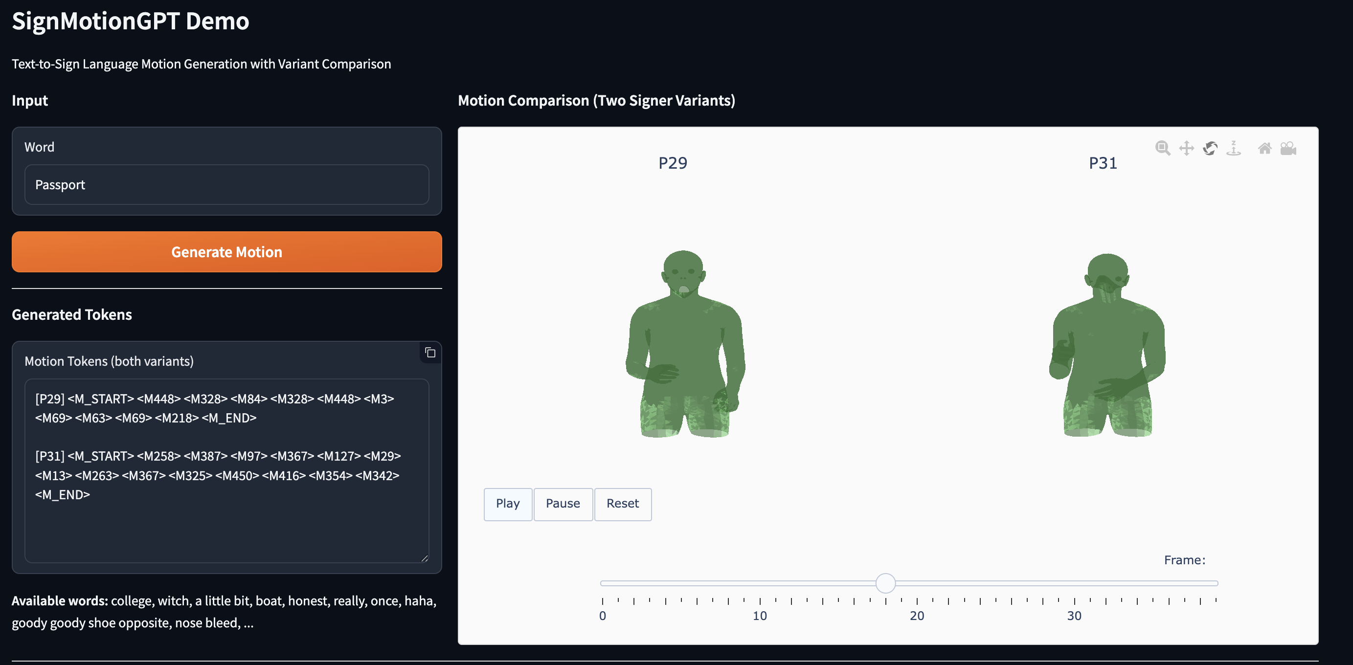
Task: Grab the token textarea resize handle
Action: [x=425, y=558]
